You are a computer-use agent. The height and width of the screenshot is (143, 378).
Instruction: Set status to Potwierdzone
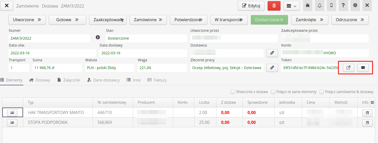click(x=188, y=20)
